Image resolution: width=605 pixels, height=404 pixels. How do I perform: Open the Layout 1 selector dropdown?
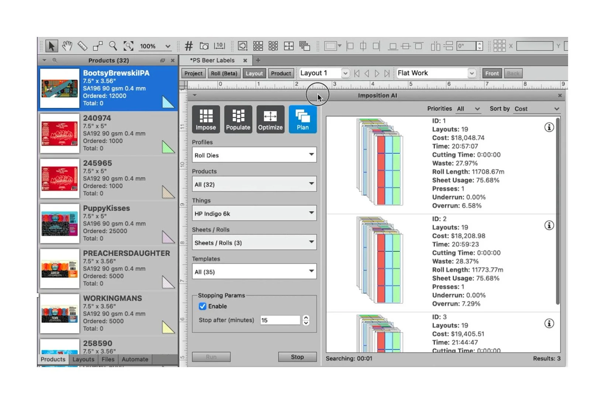click(324, 73)
